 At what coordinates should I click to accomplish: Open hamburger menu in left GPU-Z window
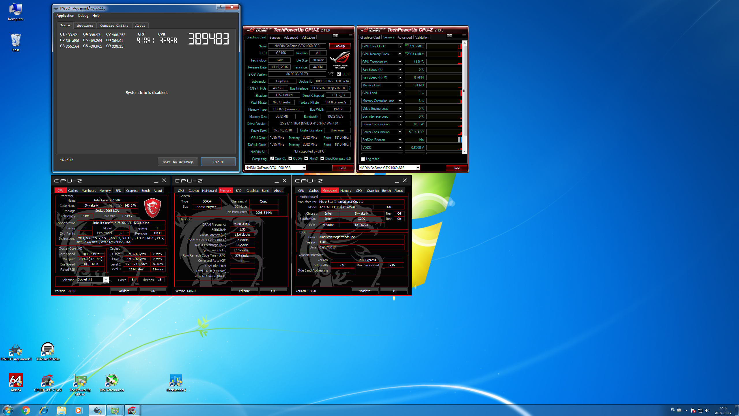pyautogui.click(x=350, y=36)
